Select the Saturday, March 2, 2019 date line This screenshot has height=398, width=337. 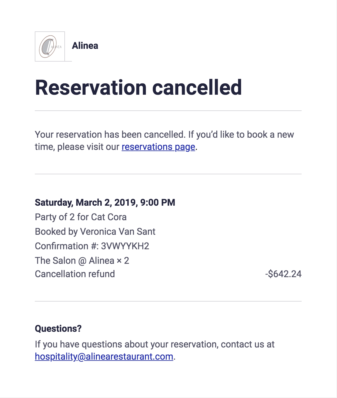105,202
